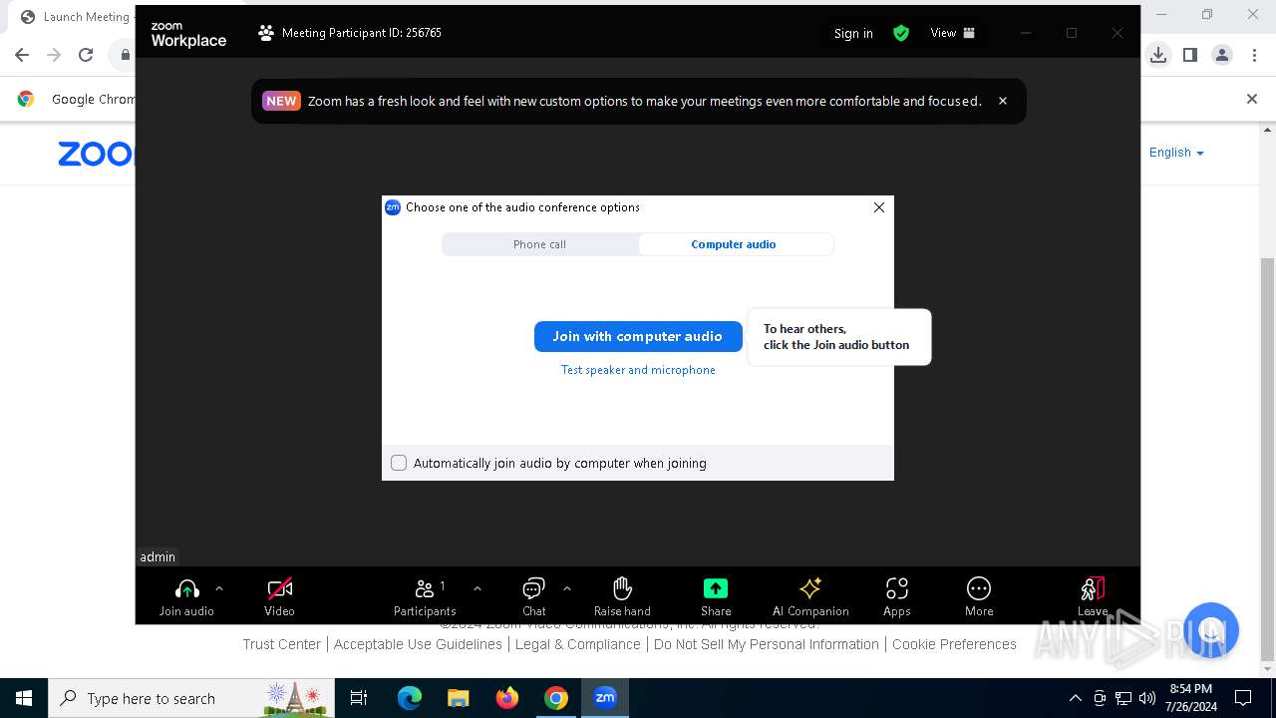
Task: Click Chrome icon in taskbar
Action: pos(556,698)
